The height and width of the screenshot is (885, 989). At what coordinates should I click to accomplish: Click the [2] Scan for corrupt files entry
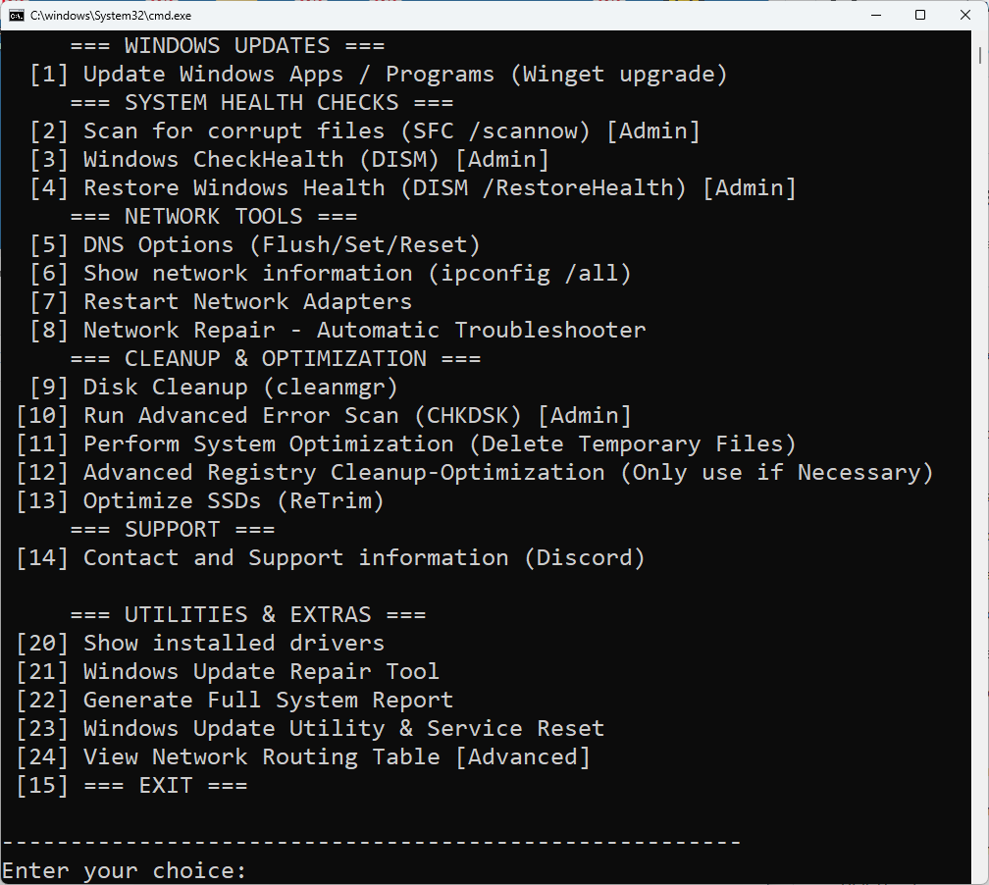(365, 131)
